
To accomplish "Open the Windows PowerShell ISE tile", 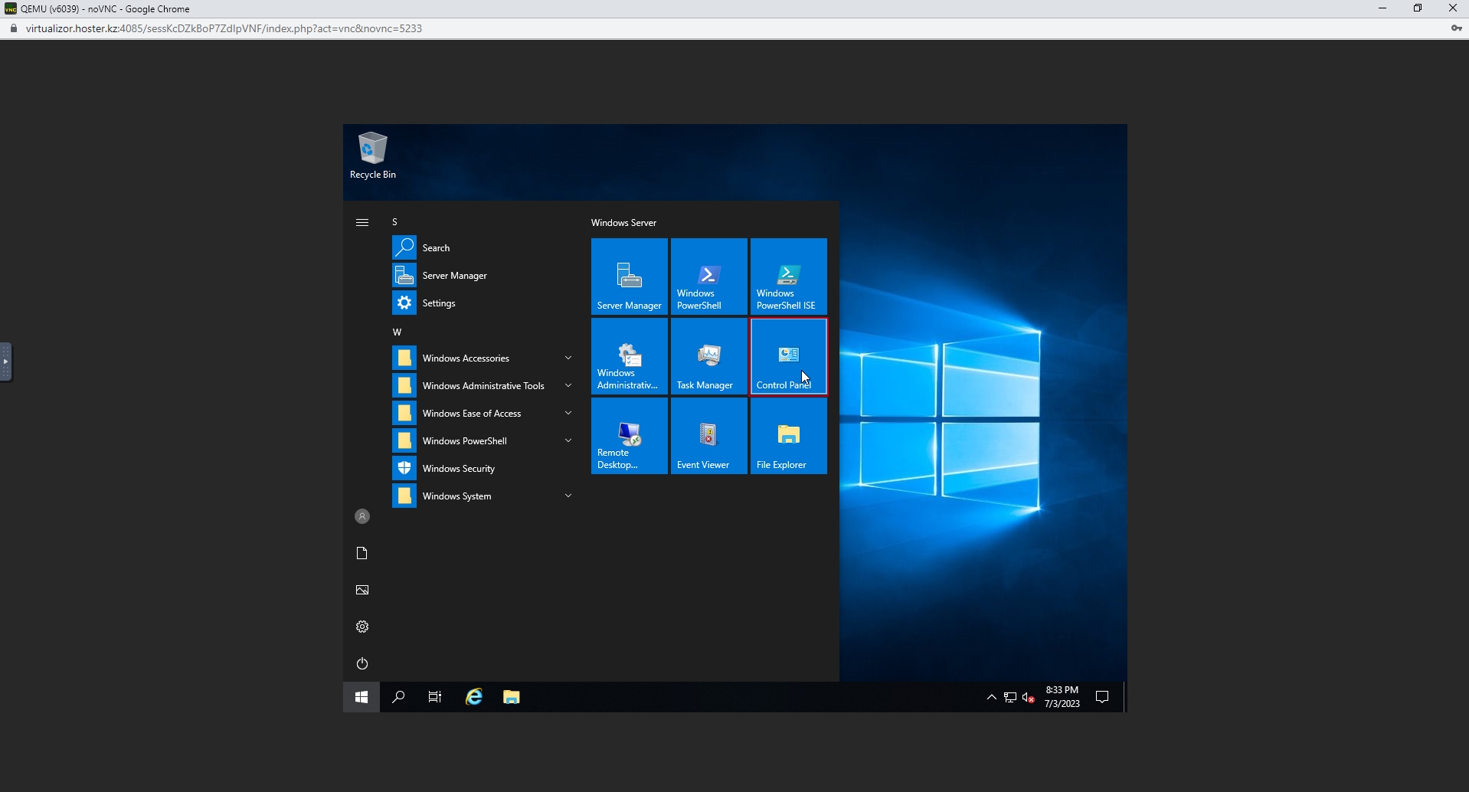I will point(789,277).
